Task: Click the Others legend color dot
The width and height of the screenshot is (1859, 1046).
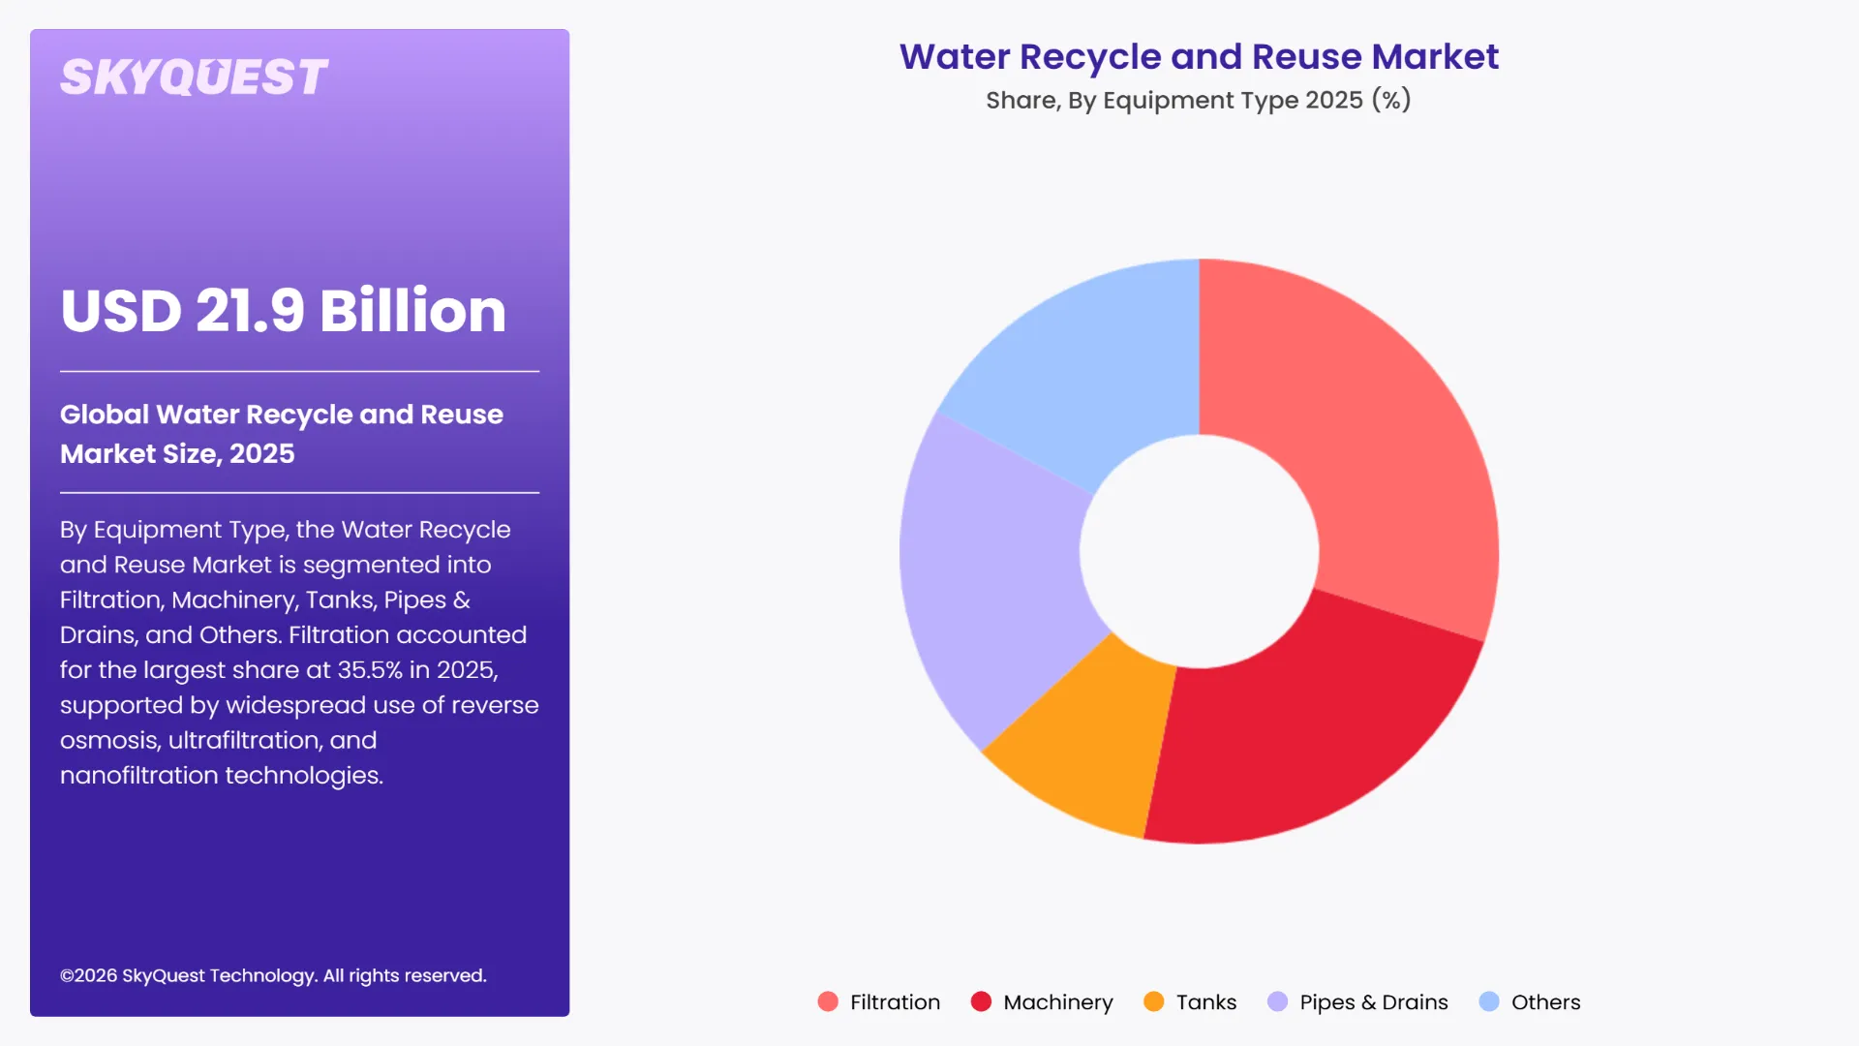Action: (1489, 1001)
